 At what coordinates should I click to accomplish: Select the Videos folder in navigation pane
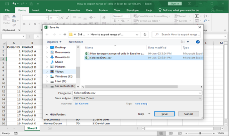click(60, 72)
